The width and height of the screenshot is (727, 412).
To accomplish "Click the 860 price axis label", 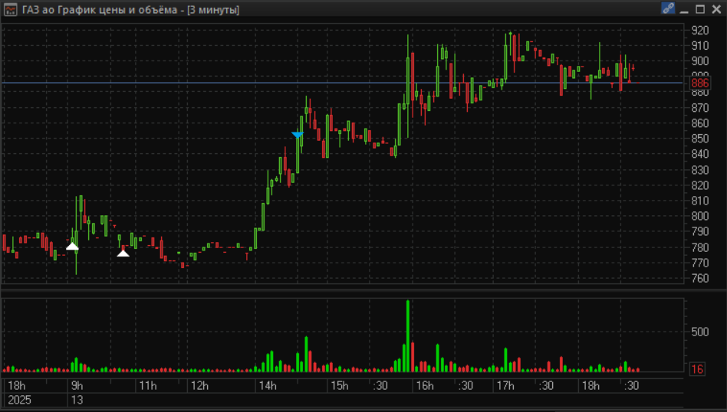I will [699, 123].
